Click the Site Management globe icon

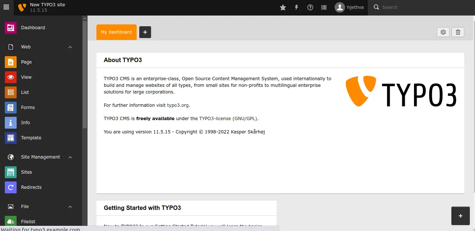coord(11,157)
